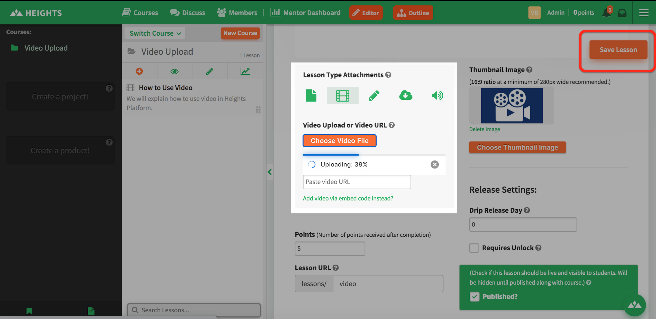
Task: Preview course with the eye icon
Action: point(175,71)
